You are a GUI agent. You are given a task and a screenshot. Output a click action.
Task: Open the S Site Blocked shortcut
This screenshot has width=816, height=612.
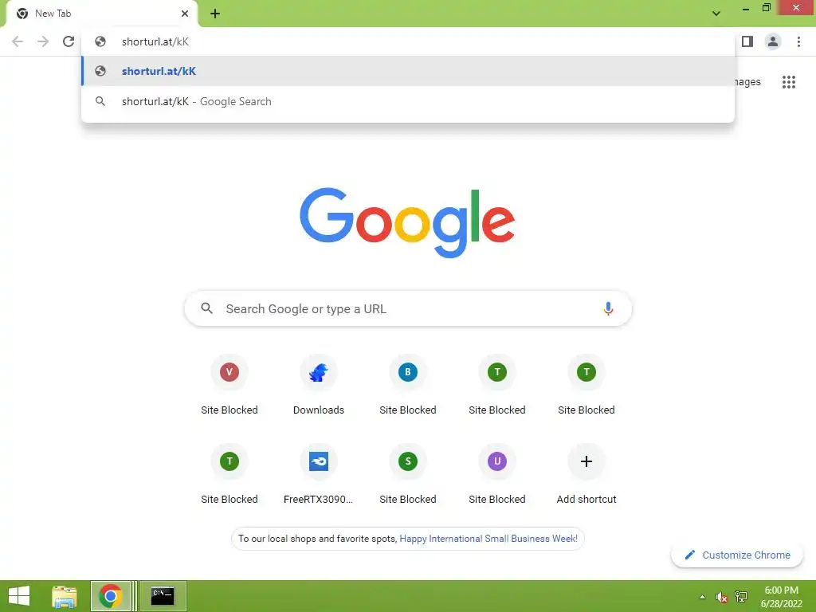pos(408,475)
